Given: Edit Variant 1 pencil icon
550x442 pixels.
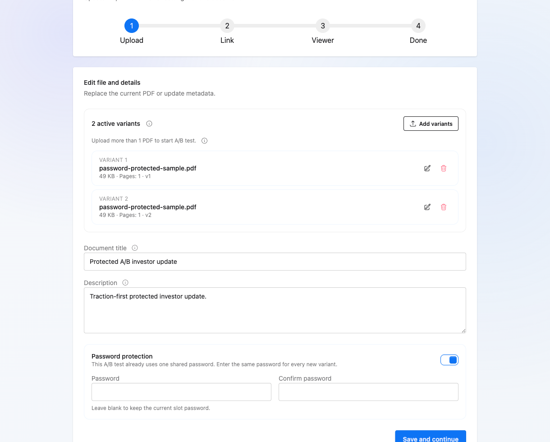Looking at the screenshot, I should [427, 168].
